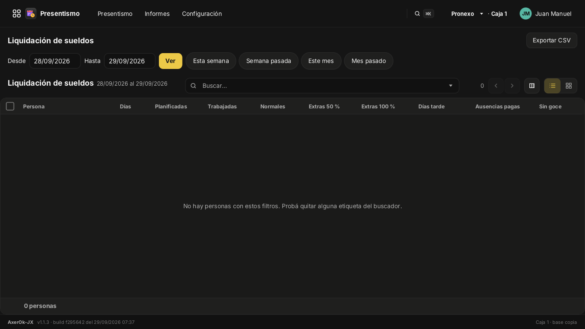The height and width of the screenshot is (329, 585).
Task: Switch to list view icon
Action: tap(552, 86)
